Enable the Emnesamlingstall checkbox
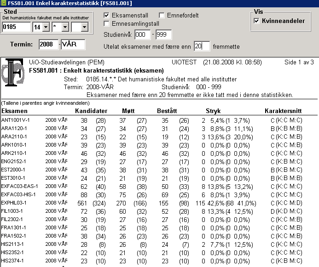The image size is (319, 267). pos(106,23)
